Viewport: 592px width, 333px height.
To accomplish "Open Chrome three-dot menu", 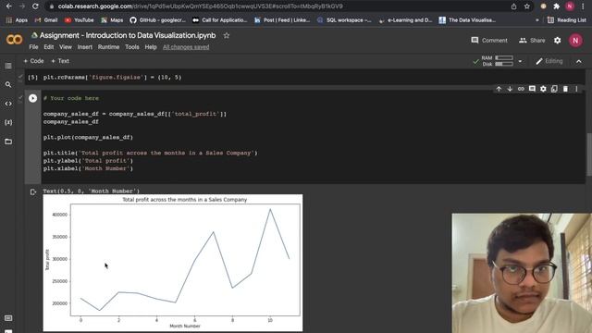I will pos(583,6).
